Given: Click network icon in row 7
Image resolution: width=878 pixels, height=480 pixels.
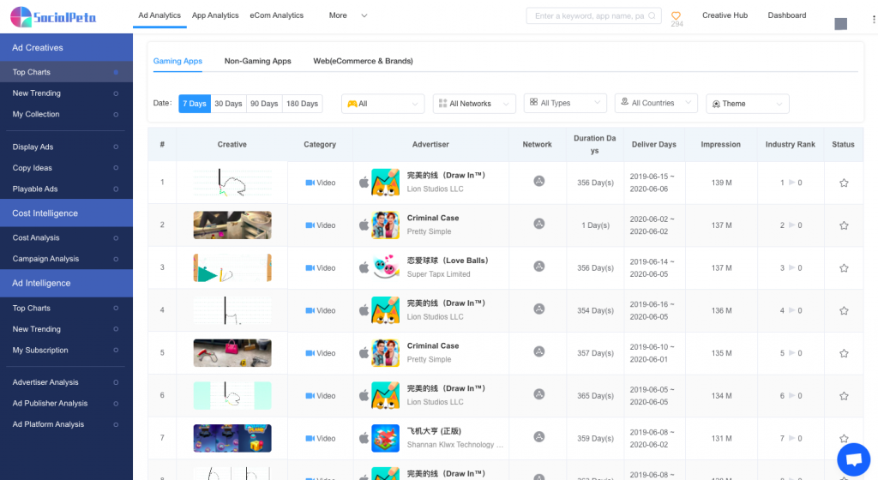Looking at the screenshot, I should 538,437.
